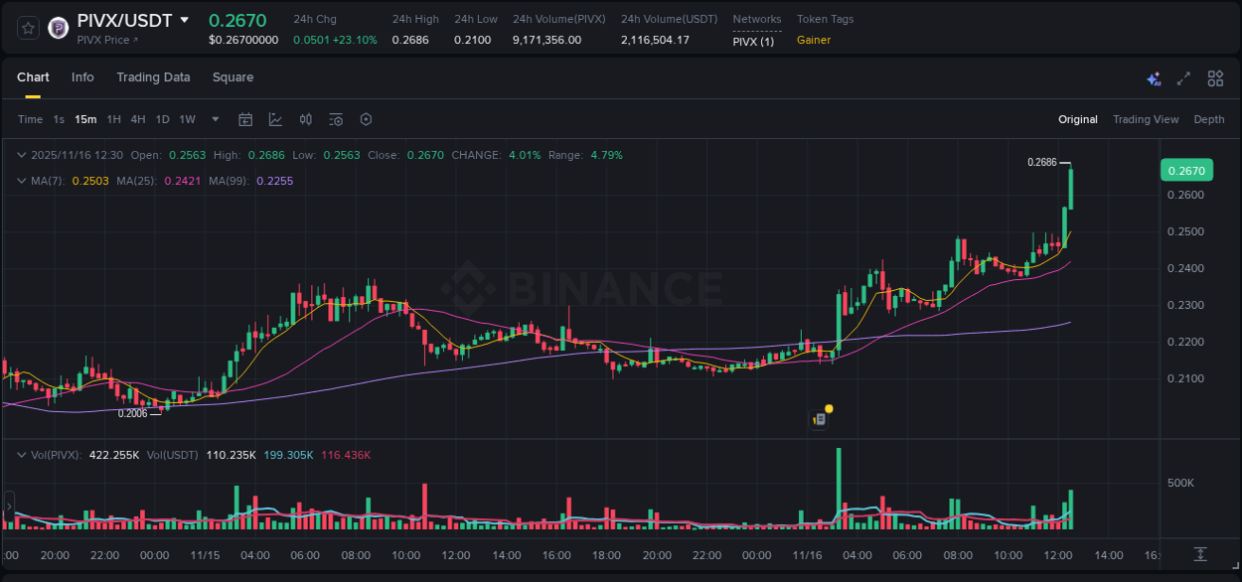
Task: Open chart settings hexagon icon
Action: [366, 119]
